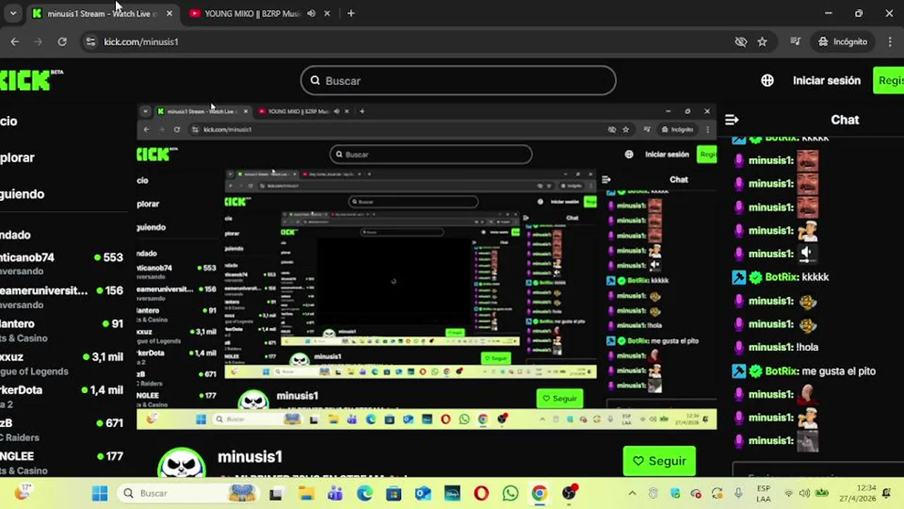The height and width of the screenshot is (509, 904).
Task: Toggle third-party cookies eye icon in outer address bar
Action: click(741, 42)
